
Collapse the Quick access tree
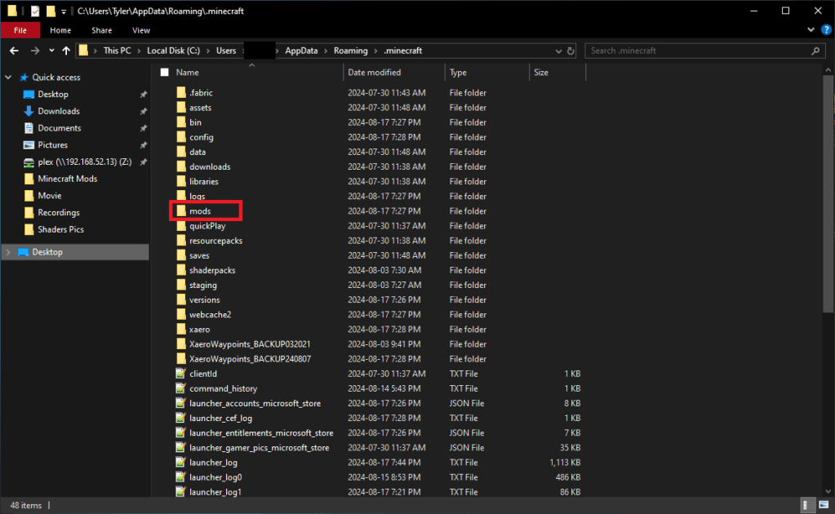click(x=9, y=78)
